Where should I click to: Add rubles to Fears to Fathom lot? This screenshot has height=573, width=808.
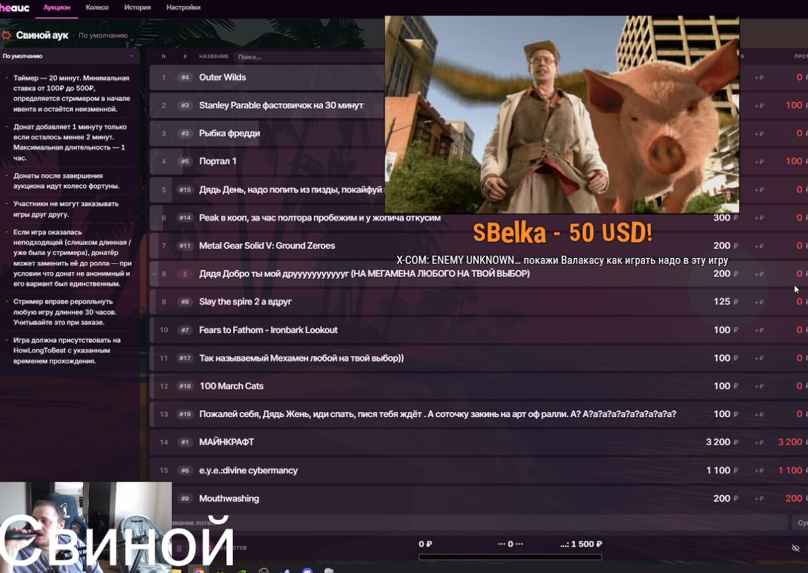pos(759,330)
